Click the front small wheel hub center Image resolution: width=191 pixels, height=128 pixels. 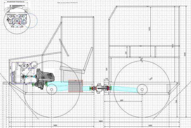pos(51,89)
